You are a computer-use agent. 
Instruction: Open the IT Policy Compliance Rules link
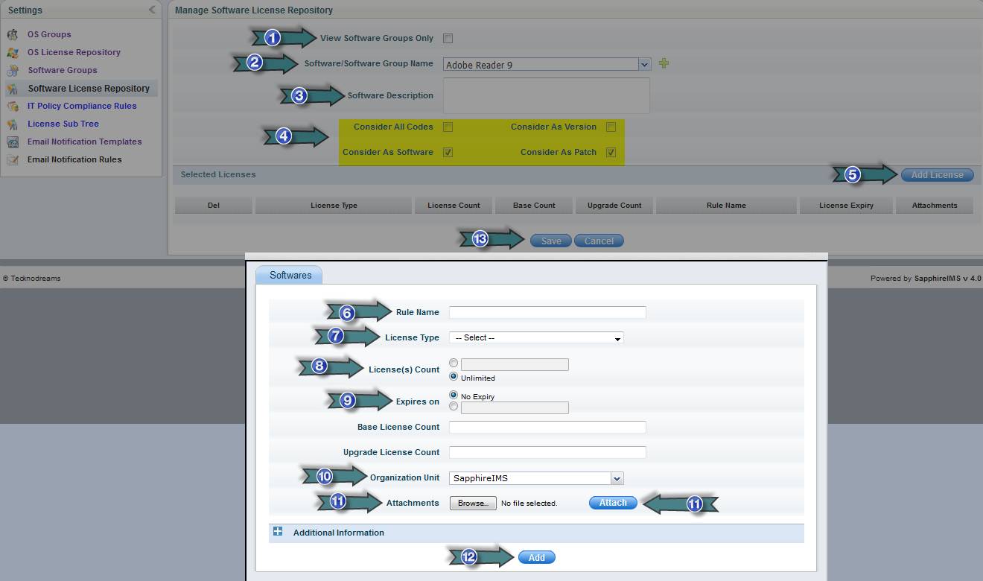[x=82, y=106]
